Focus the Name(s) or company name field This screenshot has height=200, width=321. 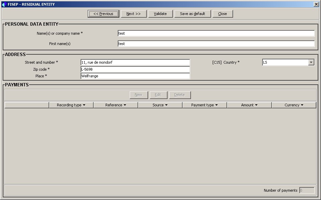pos(216,33)
